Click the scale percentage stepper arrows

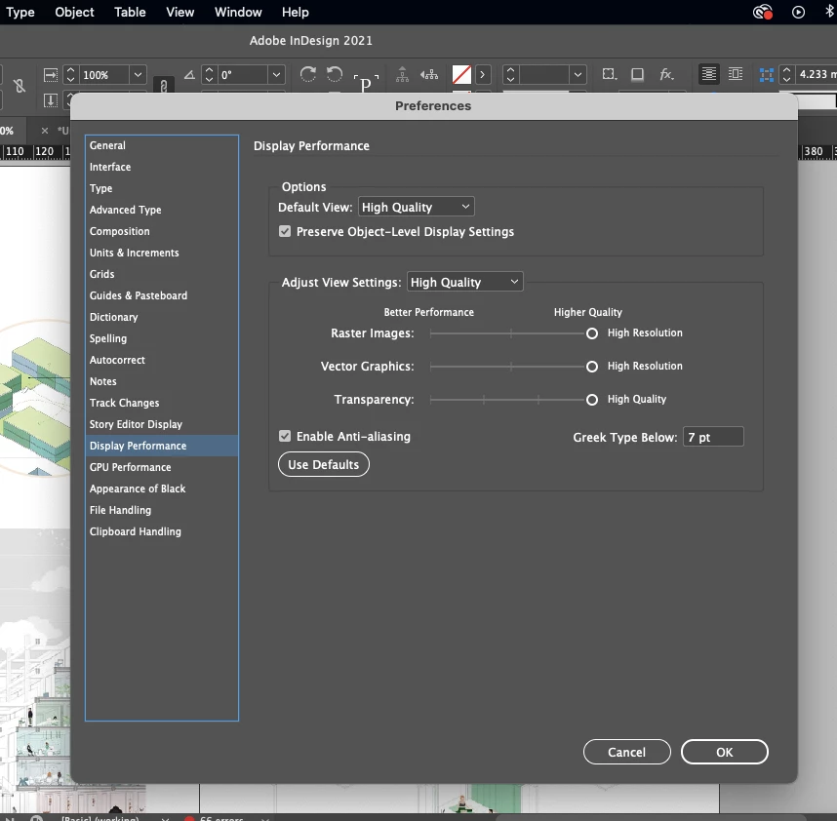pyautogui.click(x=70, y=75)
